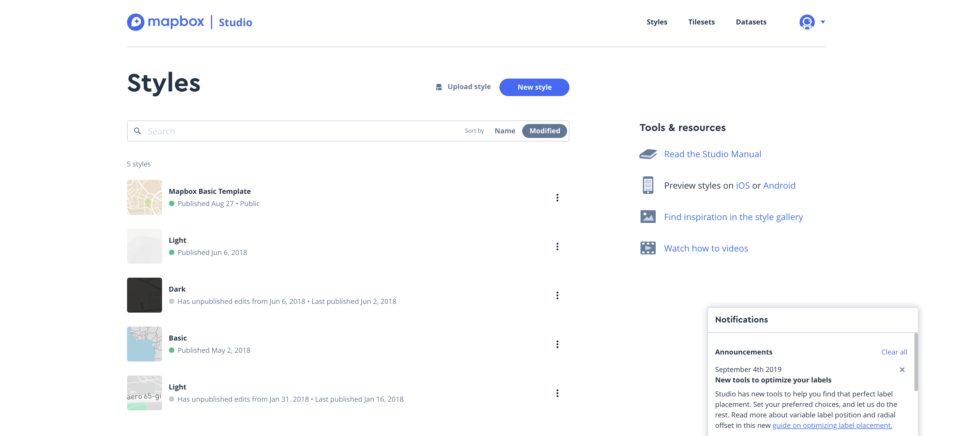Click Upload style

[463, 87]
